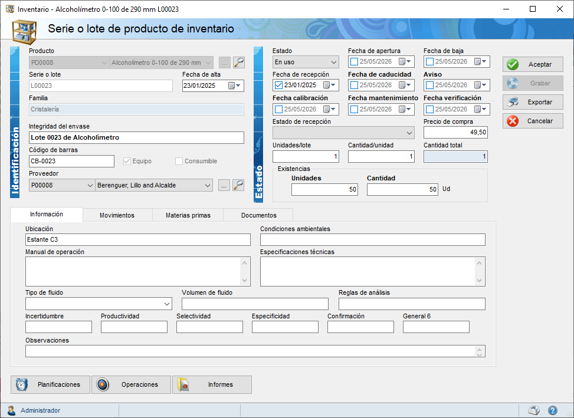The image size is (574, 418).
Task: Click the Administrador user icon
Action: [x=11, y=410]
